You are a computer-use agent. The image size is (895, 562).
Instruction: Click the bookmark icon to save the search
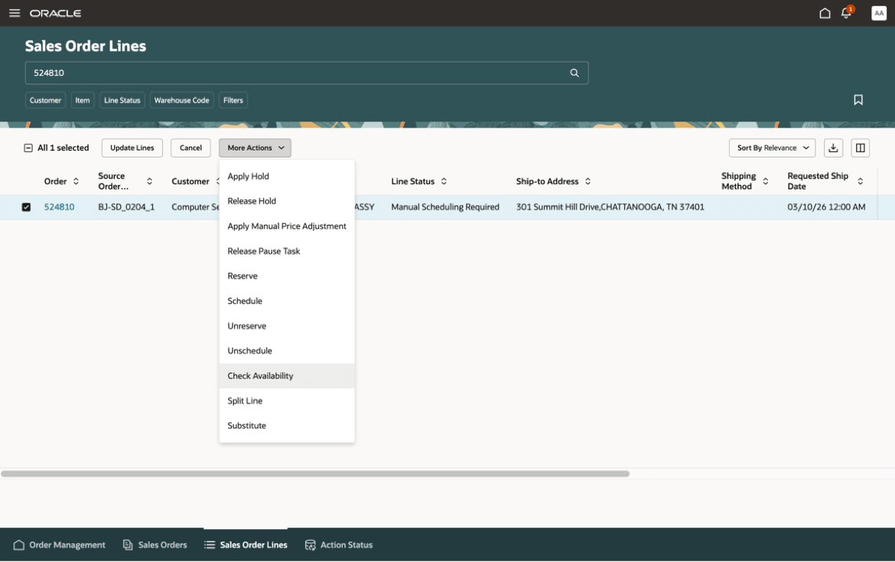(858, 99)
